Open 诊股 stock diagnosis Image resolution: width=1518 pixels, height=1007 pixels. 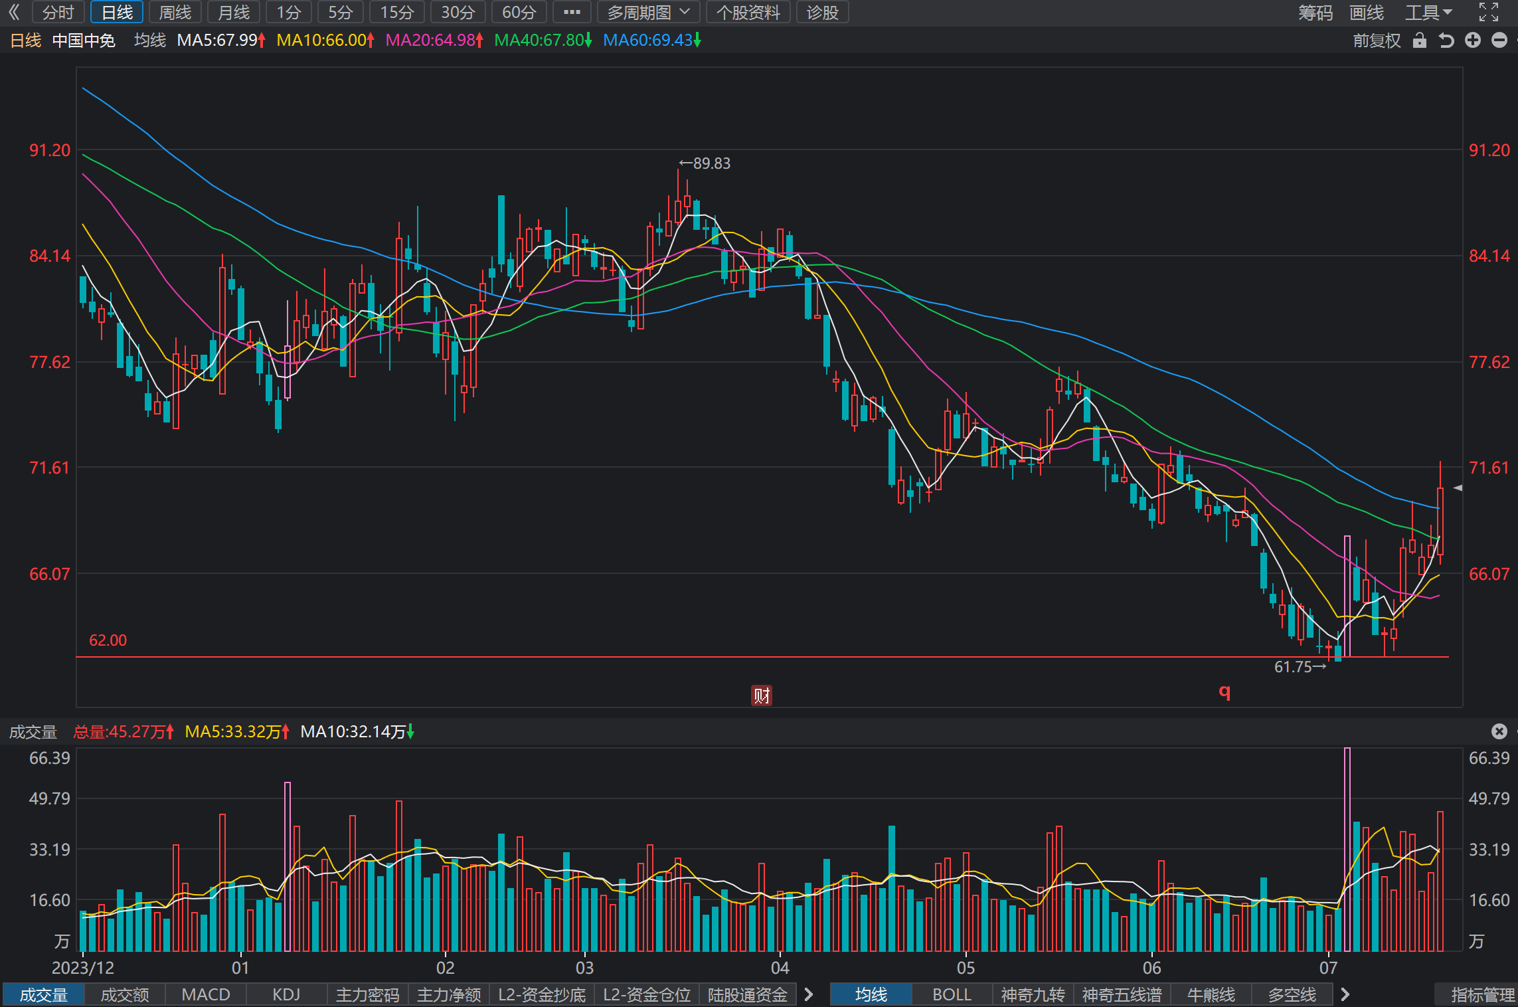coord(823,12)
